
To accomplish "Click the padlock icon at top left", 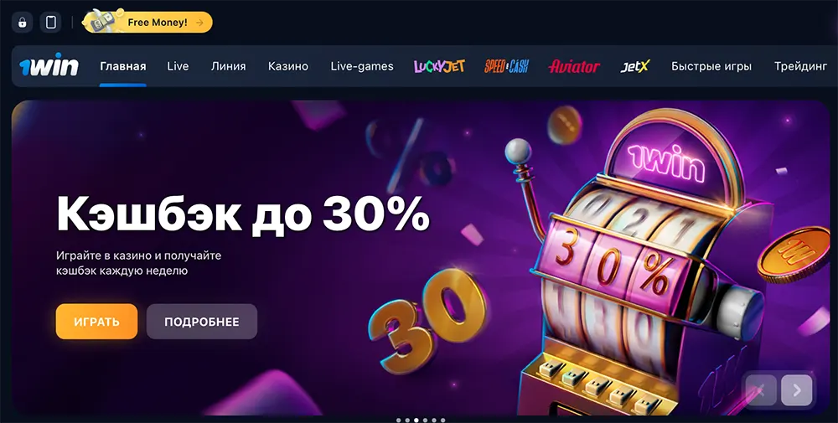I will point(22,23).
